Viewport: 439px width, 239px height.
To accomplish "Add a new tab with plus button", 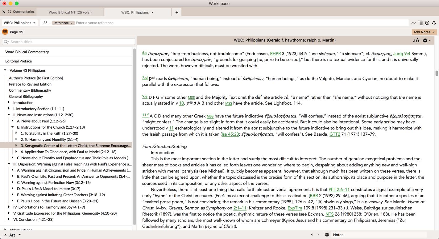I will pos(177,12).
